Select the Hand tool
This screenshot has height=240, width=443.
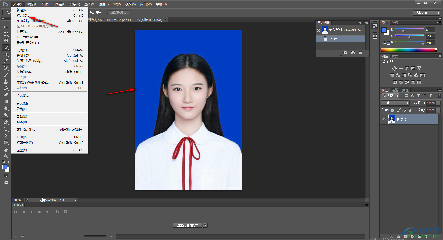click(x=6, y=149)
